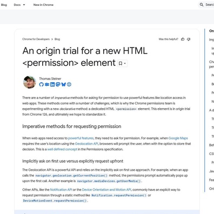
Task: Open the Blog nav item
Action: [4, 5]
